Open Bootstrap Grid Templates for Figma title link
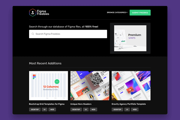Viewport: 180px width, 120px height. pos(47,104)
